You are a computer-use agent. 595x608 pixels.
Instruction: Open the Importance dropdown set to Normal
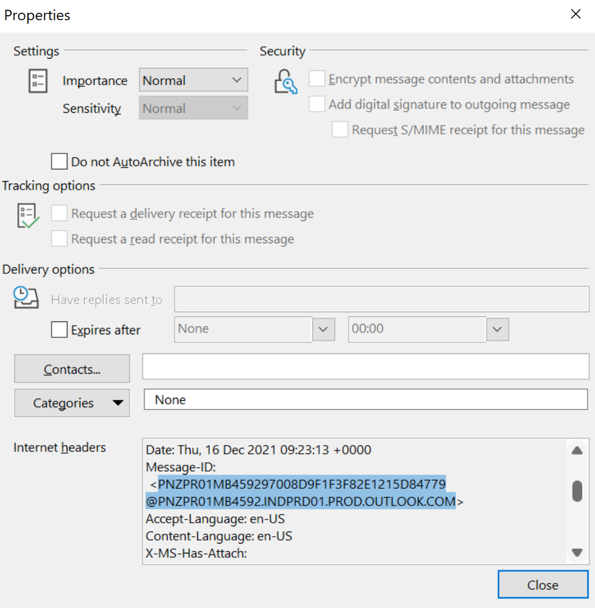(193, 80)
